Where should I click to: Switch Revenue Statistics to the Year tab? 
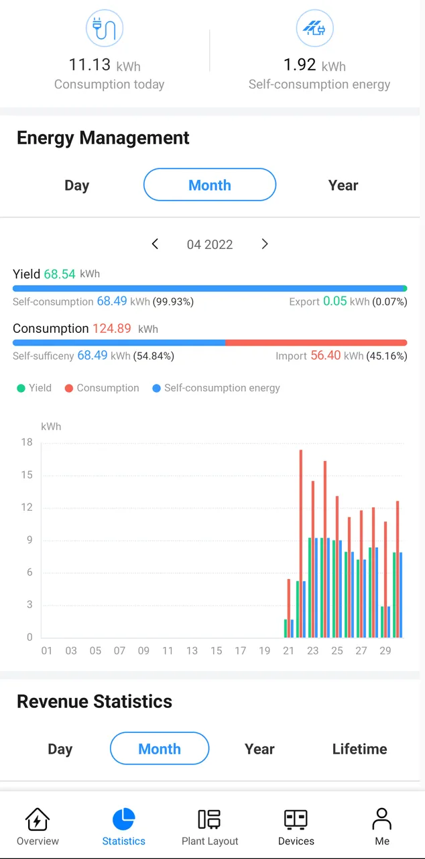click(x=259, y=749)
